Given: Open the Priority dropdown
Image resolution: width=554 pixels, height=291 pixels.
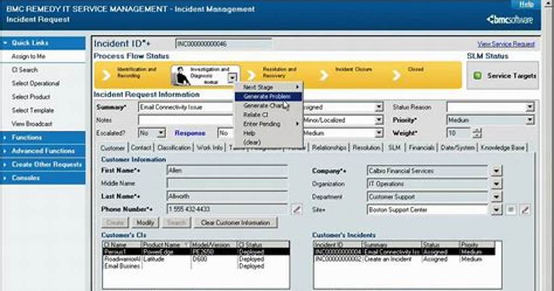Looking at the screenshot, I should pos(529,120).
